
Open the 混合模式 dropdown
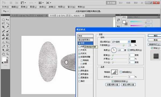pyautogui.click(x=121, y=42)
